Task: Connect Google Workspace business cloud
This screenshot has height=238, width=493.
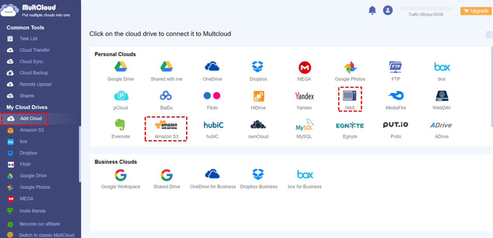Action: coord(121,179)
